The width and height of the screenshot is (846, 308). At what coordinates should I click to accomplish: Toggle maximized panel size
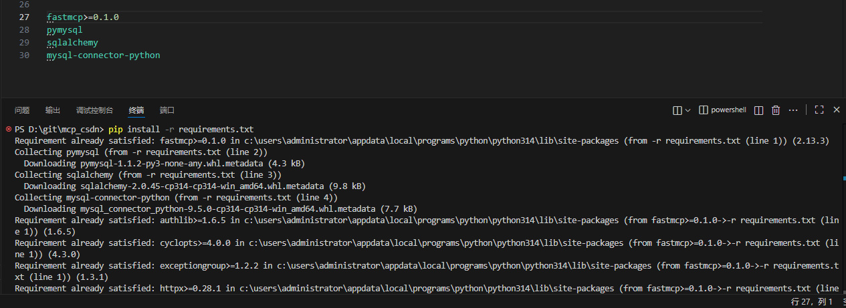tap(819, 110)
